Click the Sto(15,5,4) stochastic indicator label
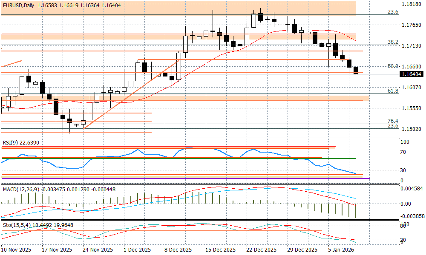Screen dimensions: 426x255 [x=16, y=224]
